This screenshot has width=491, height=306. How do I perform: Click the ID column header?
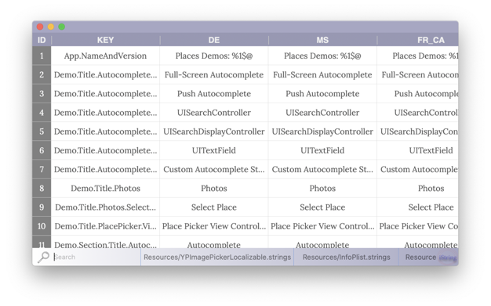42,40
